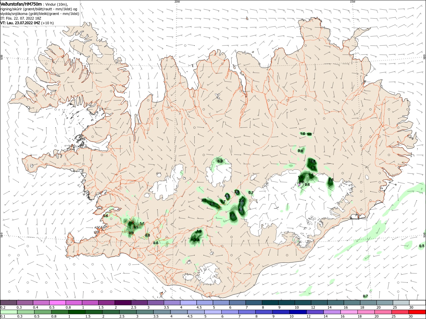Pick palest green swatch between 0.1 and 0.3, lower row
This screenshot has height=319, width=426.
click(x=9, y=312)
